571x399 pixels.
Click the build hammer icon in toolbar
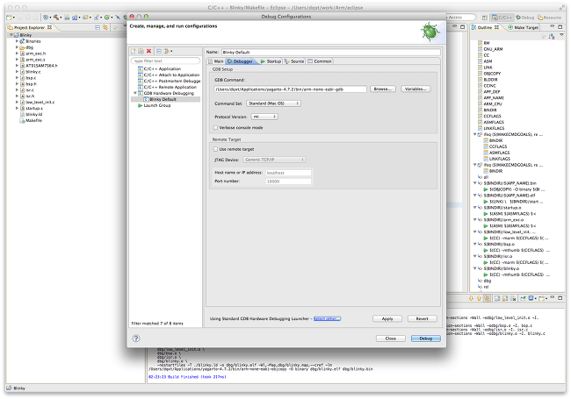point(57,17)
